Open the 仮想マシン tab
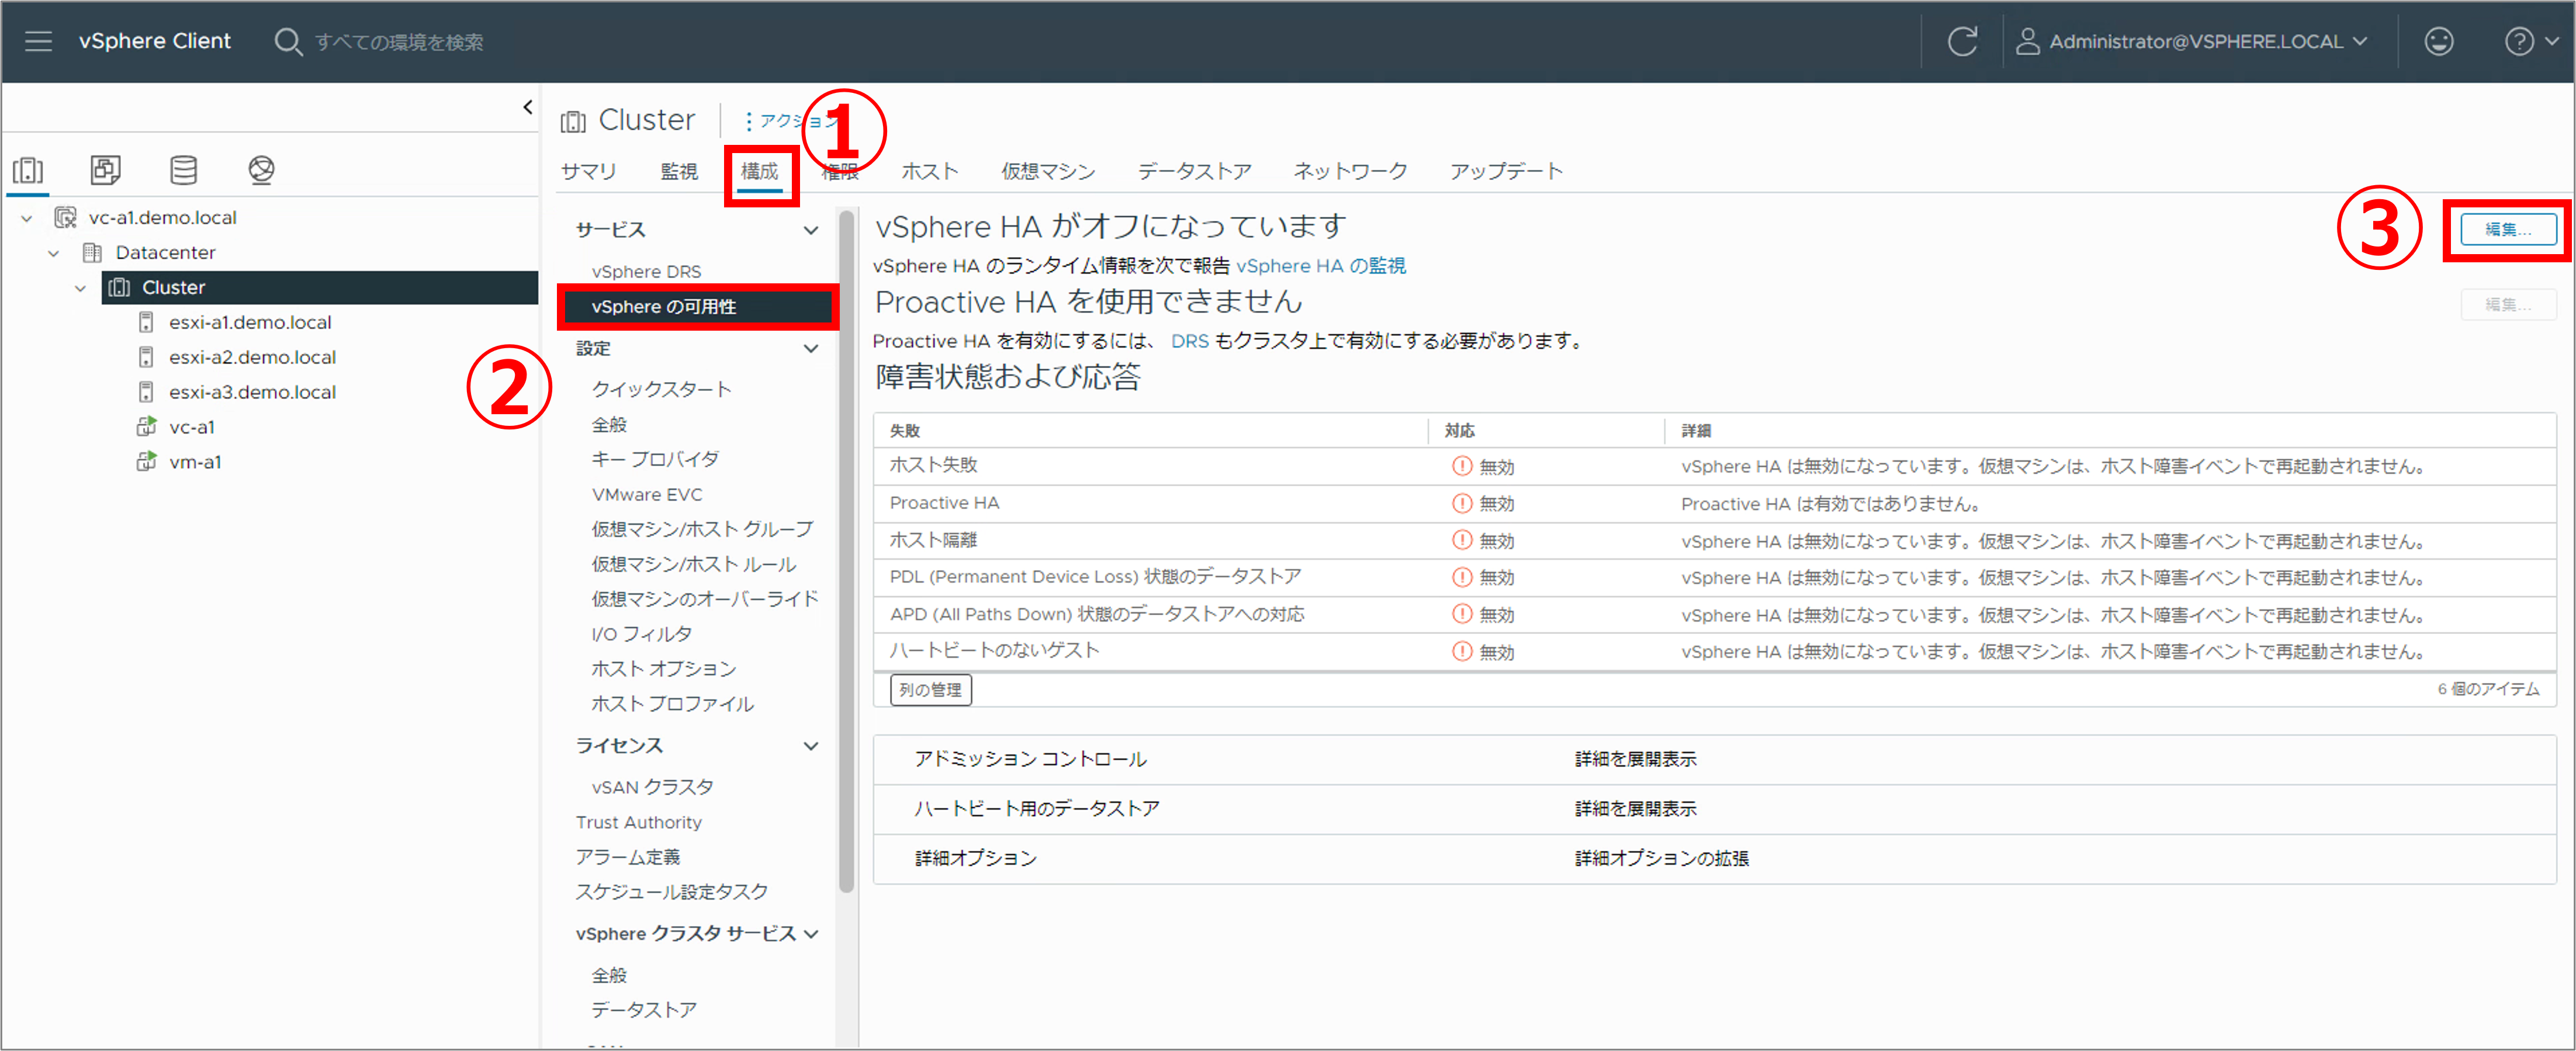 tap(1048, 171)
